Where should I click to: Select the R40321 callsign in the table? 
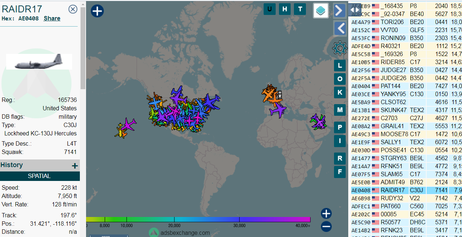(x=391, y=46)
